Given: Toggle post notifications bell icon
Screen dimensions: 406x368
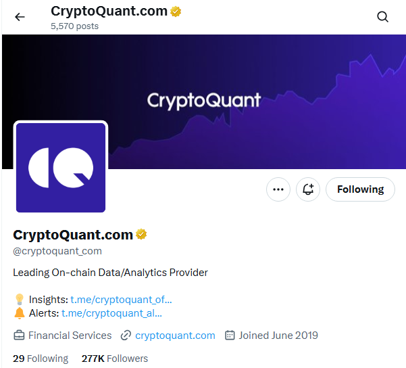Looking at the screenshot, I should [x=308, y=189].
